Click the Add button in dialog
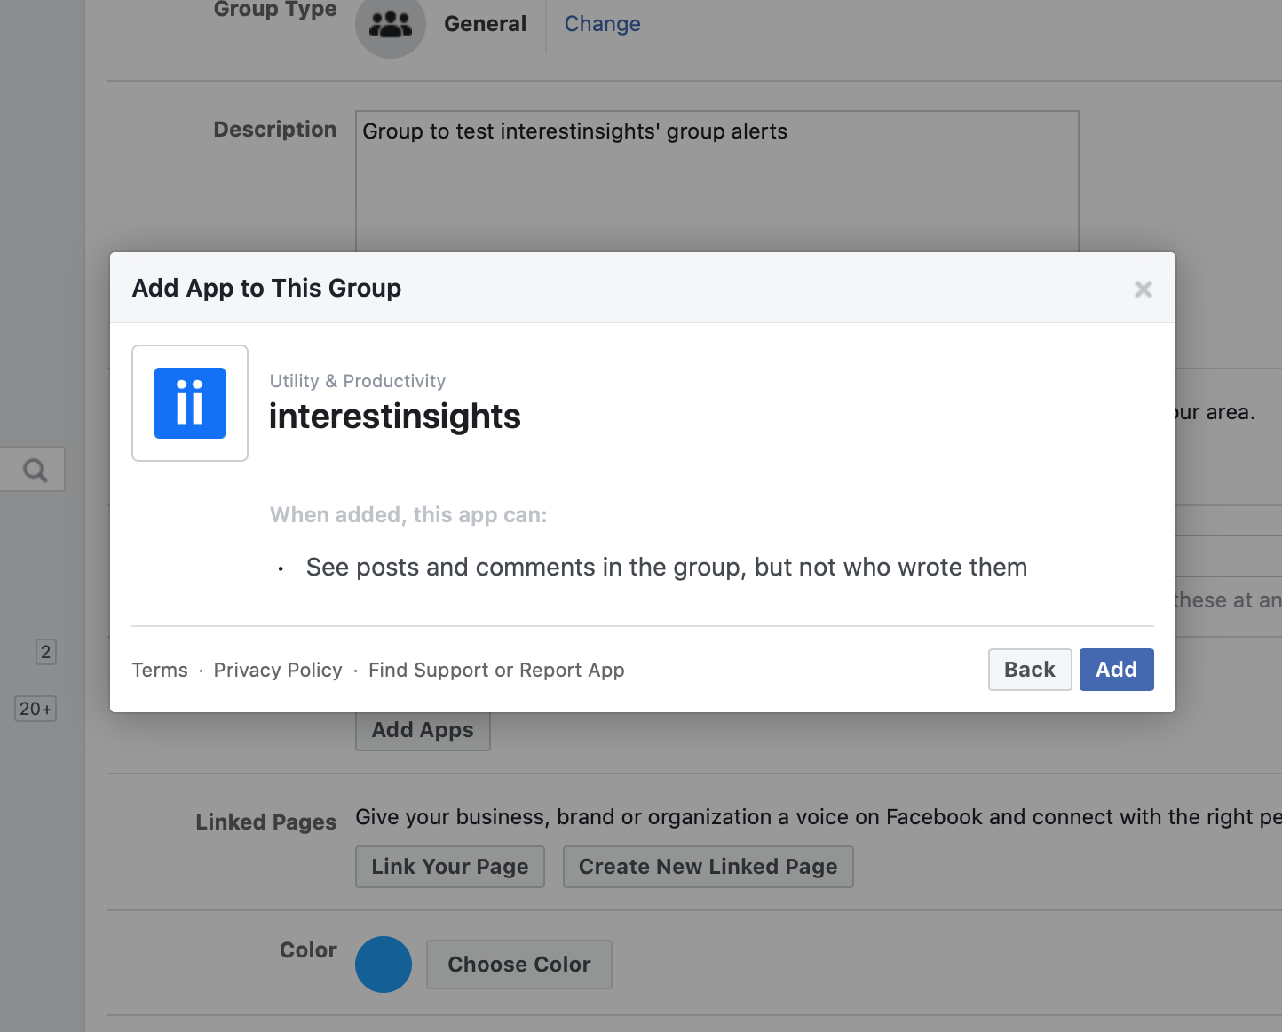The height and width of the screenshot is (1032, 1282). [x=1116, y=670]
